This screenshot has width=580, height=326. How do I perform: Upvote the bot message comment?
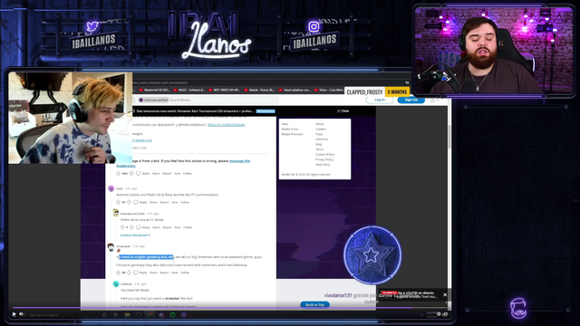pos(119,173)
